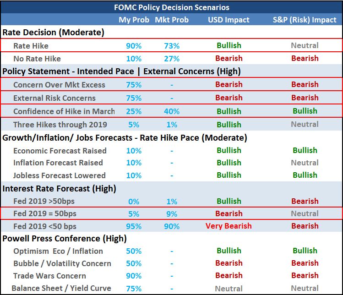Select the 9% Mkt Prob for Fed 2019 = 50bps
This screenshot has width=343, height=295.
(x=172, y=213)
